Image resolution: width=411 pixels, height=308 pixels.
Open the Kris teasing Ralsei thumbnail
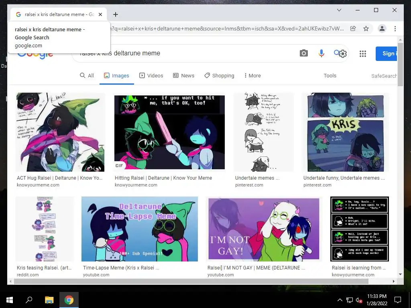tap(45, 229)
